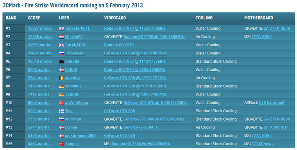Open GA-Z77X-UD5H motherboard link
The width and height of the screenshot is (297, 150).
[x=277, y=29]
